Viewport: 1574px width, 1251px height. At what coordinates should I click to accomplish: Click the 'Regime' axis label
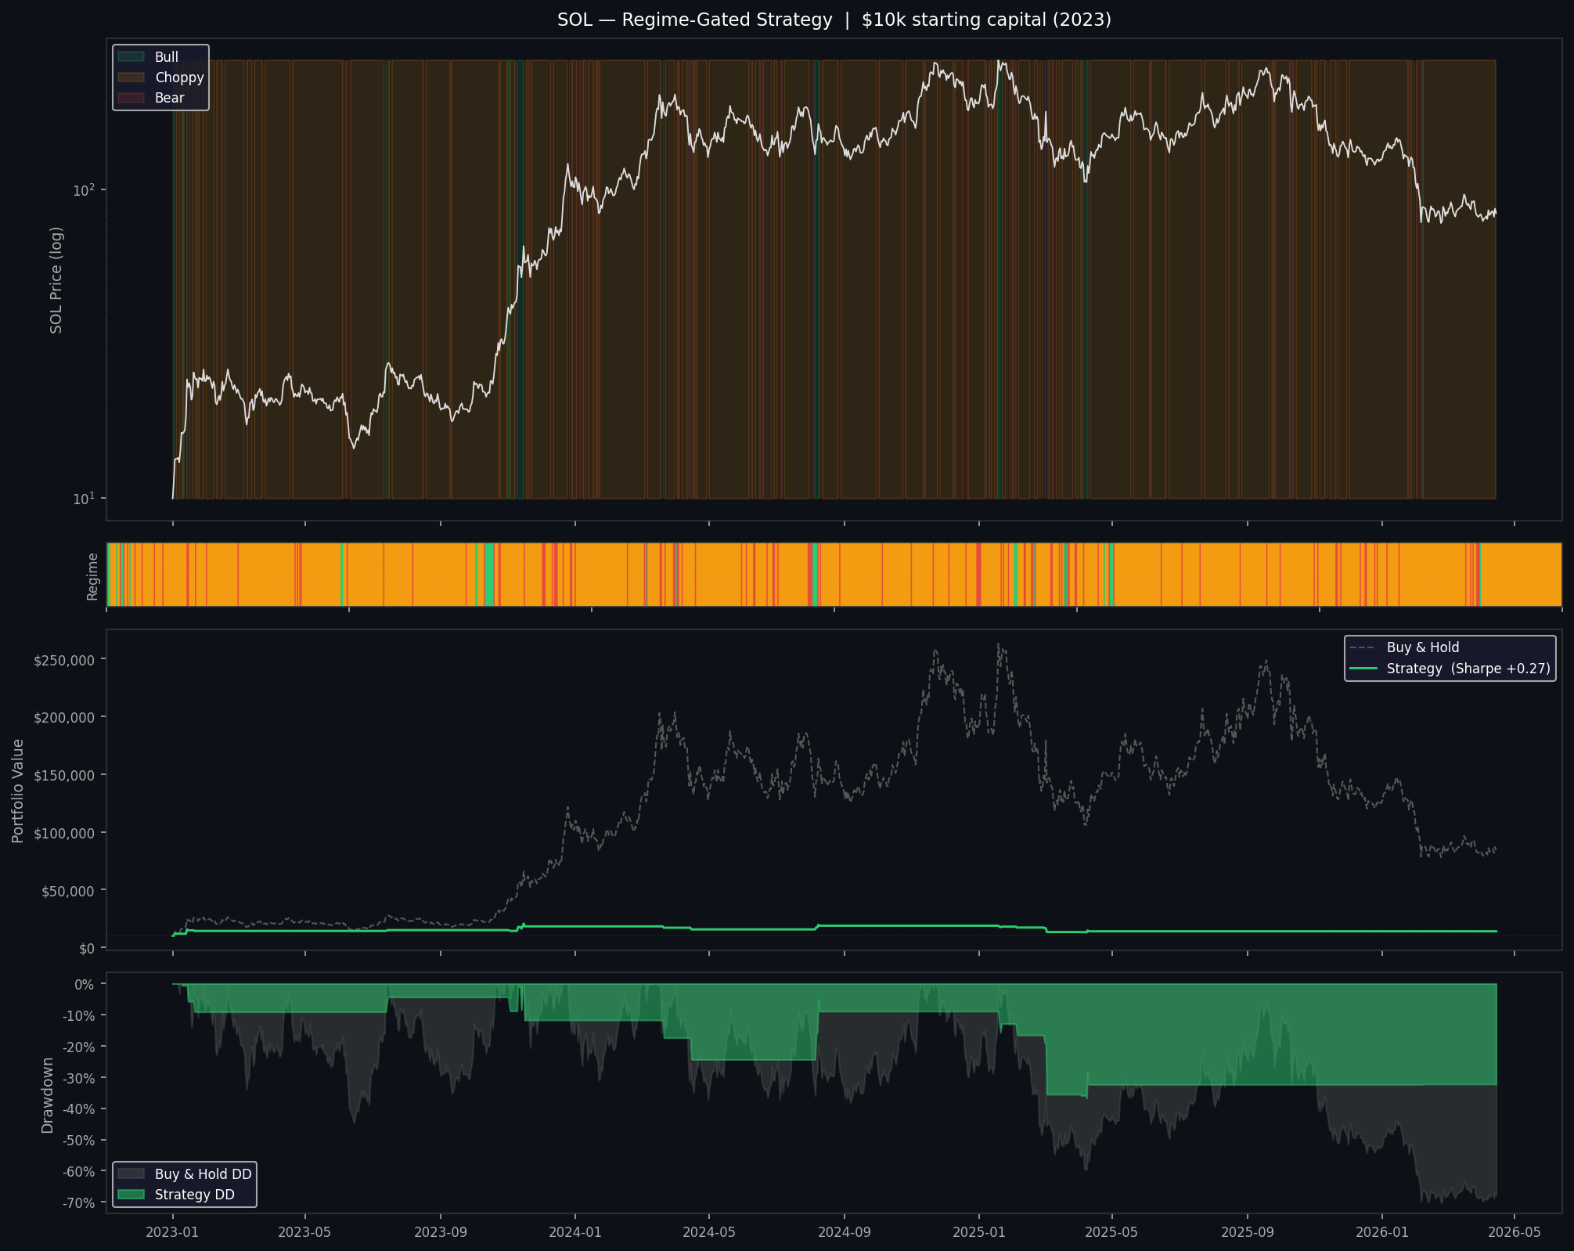pyautogui.click(x=92, y=576)
